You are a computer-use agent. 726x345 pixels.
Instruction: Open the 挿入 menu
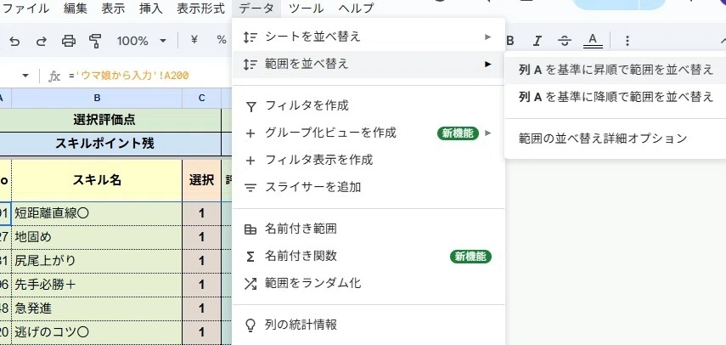point(151,8)
